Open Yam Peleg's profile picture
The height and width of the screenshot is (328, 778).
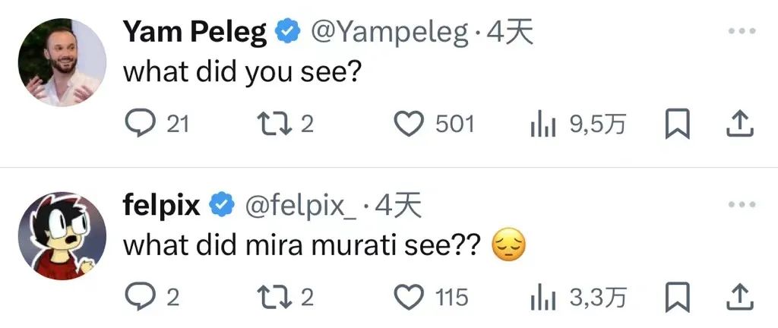click(x=61, y=63)
